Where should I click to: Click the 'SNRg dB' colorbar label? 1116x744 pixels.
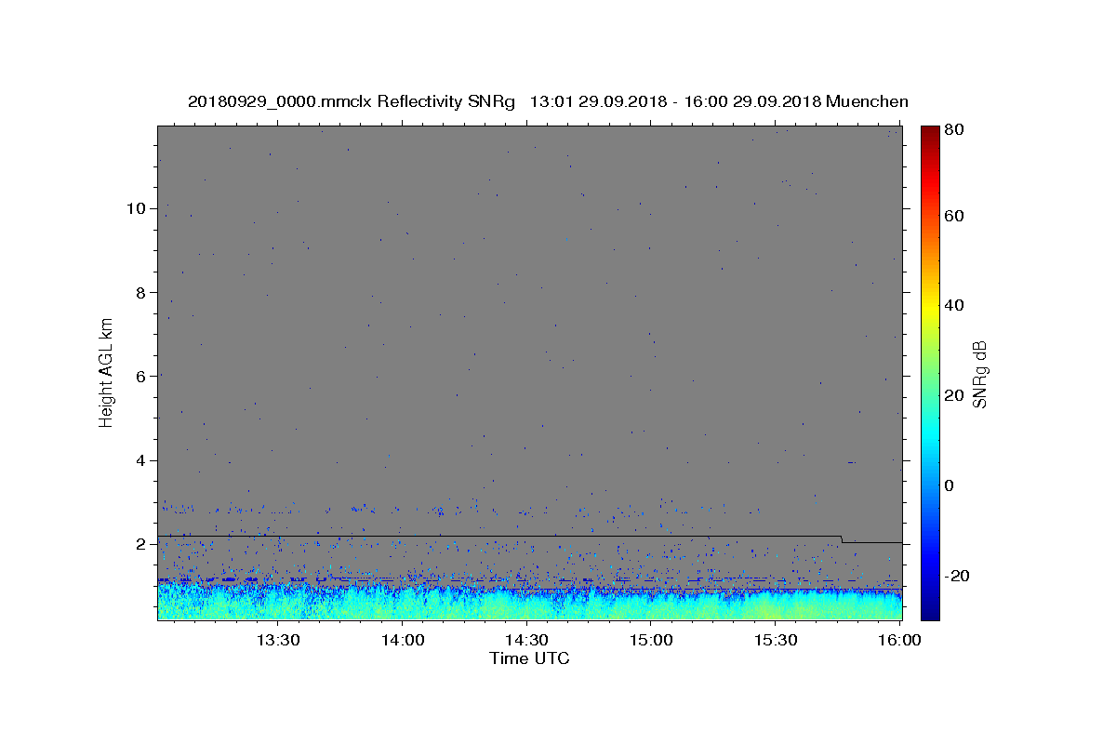tap(979, 375)
